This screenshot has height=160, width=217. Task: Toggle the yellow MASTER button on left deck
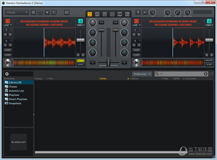[x=80, y=60]
